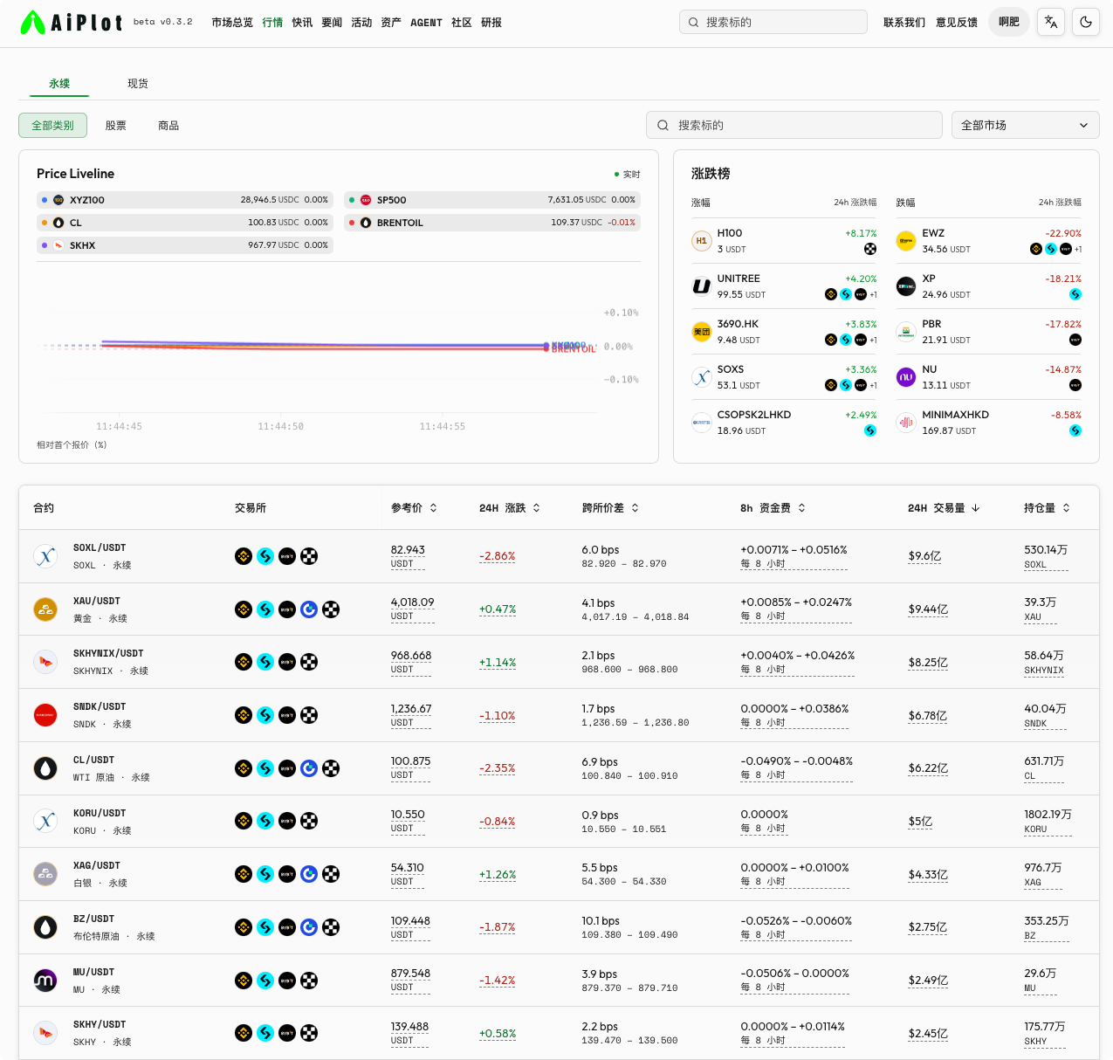1113x1060 pixels.
Task: Select the 永续 tab
Action: 59,84
